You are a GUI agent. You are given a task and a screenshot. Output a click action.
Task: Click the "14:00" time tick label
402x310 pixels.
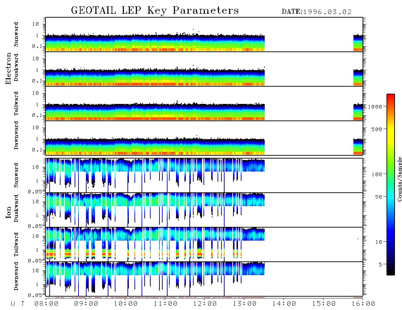pyautogui.click(x=284, y=304)
